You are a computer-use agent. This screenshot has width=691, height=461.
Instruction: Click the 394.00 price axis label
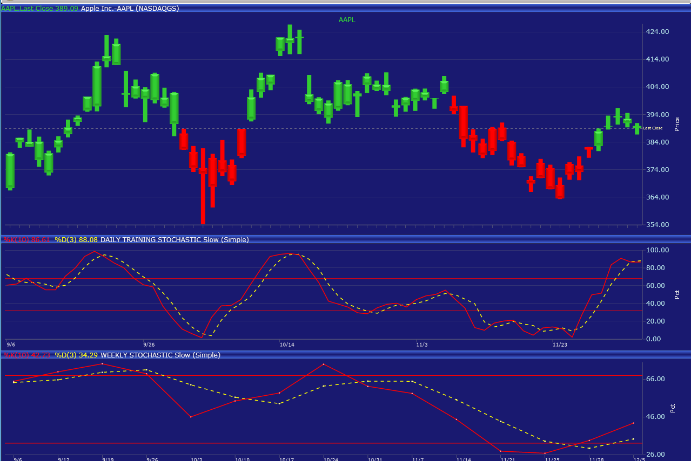[658, 114]
